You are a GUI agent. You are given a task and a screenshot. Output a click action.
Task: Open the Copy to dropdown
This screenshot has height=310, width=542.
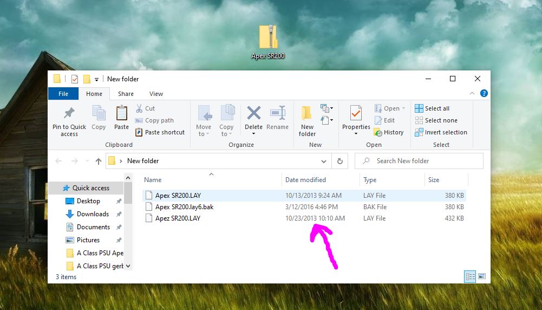point(226,121)
